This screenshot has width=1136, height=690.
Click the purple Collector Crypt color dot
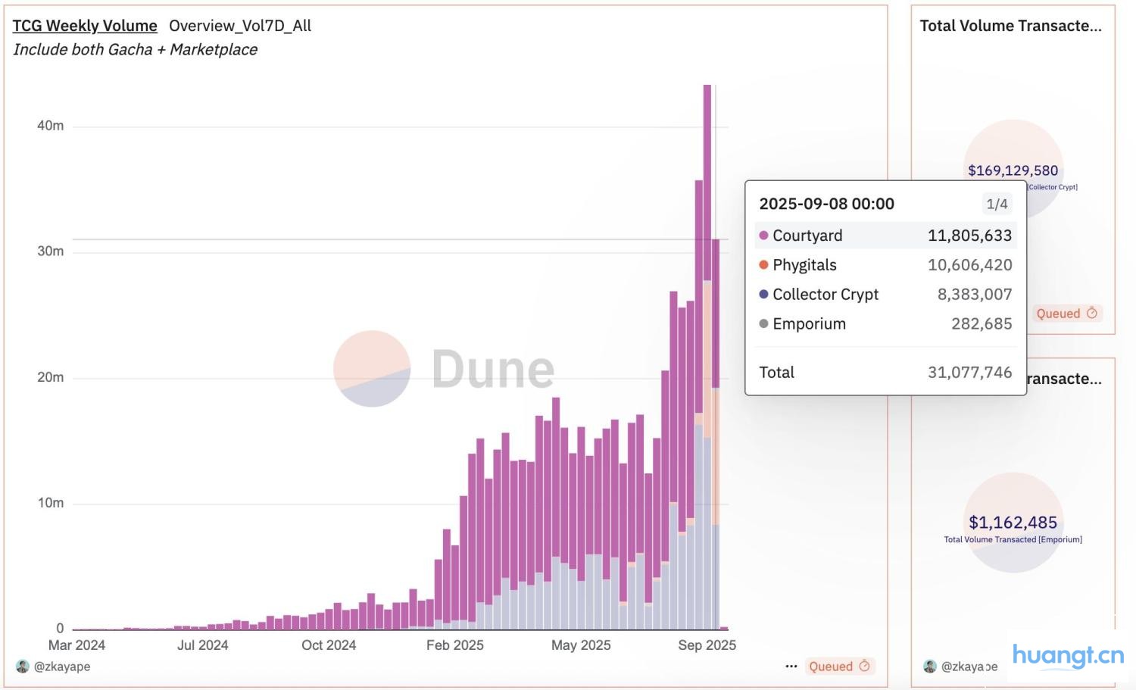(x=763, y=295)
